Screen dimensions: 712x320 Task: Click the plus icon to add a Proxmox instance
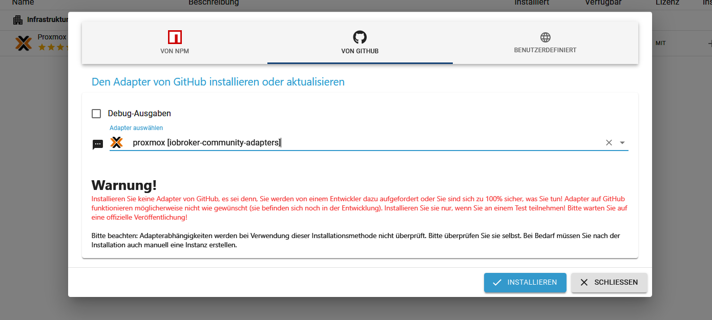click(709, 43)
